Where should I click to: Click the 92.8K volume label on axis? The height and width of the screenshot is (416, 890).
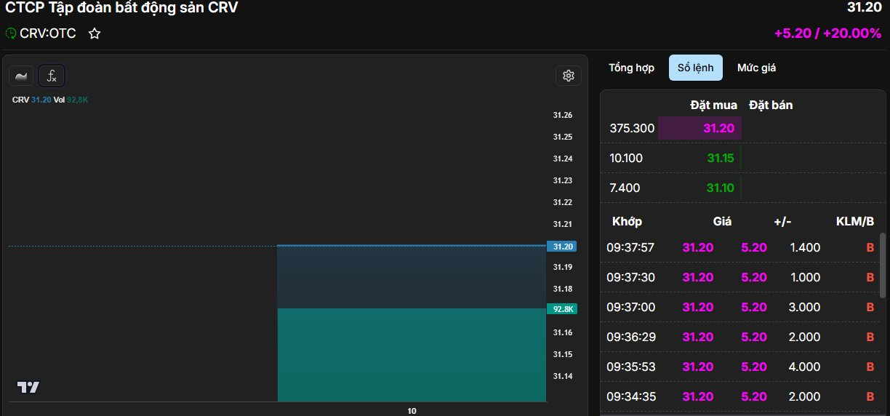pyautogui.click(x=561, y=309)
